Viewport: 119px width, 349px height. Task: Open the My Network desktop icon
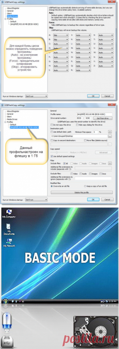(x=9, y=242)
